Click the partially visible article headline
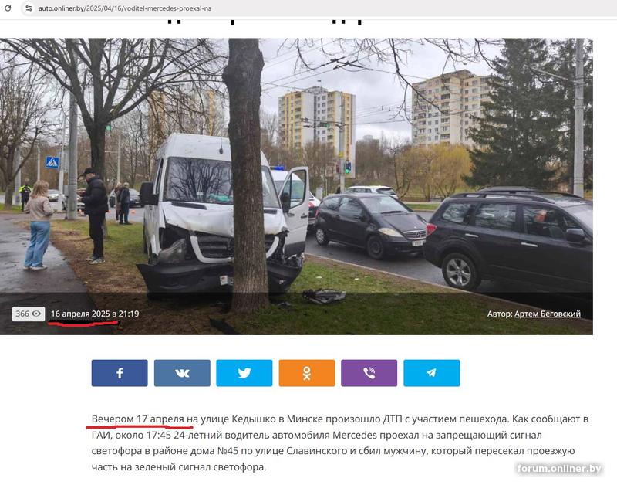Image resolution: width=617 pixels, height=485 pixels. click(x=265, y=21)
